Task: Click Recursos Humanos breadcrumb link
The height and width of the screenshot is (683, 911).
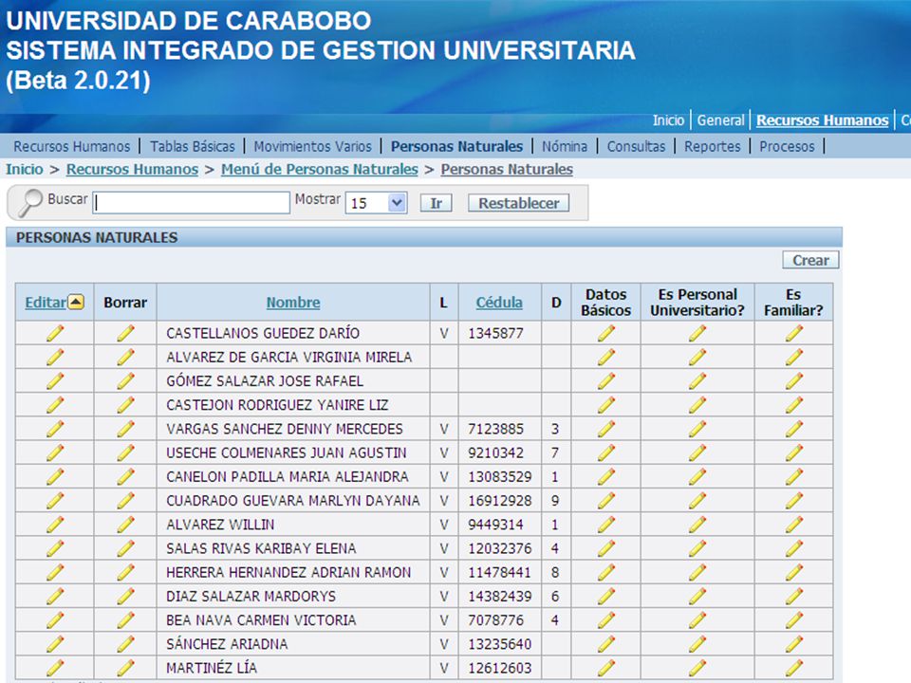Action: click(132, 169)
